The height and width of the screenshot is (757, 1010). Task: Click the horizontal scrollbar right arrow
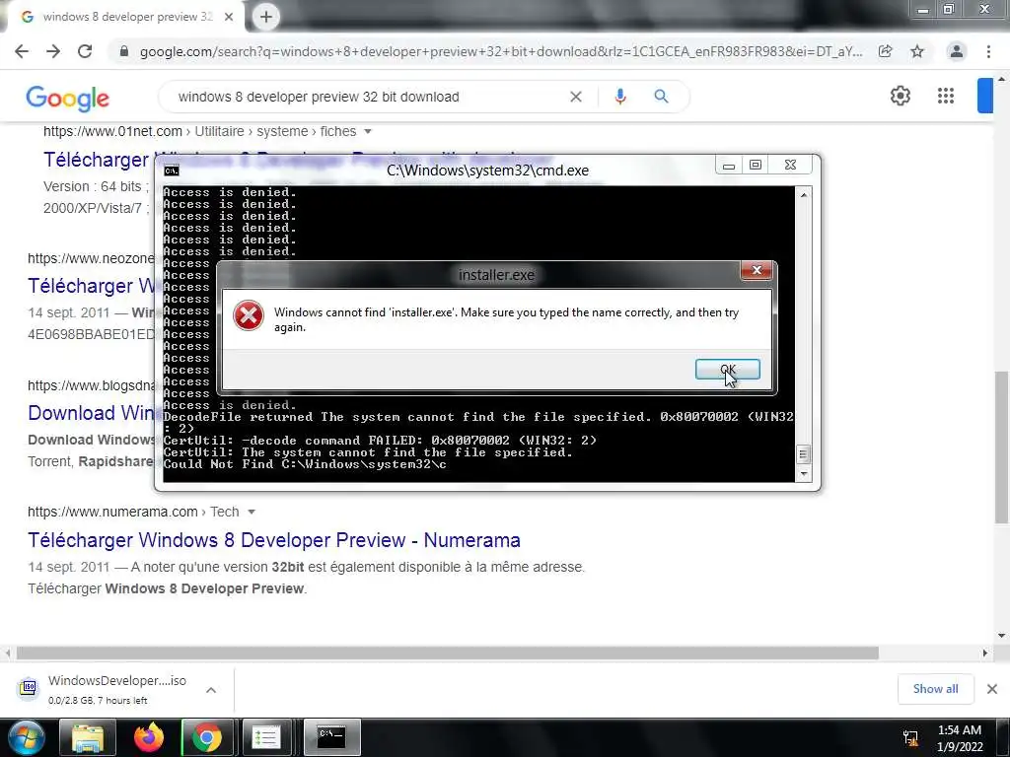pos(985,654)
